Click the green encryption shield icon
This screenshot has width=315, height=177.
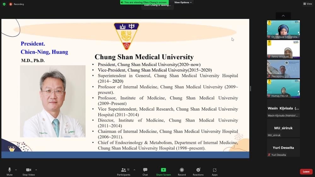pos(4,4)
